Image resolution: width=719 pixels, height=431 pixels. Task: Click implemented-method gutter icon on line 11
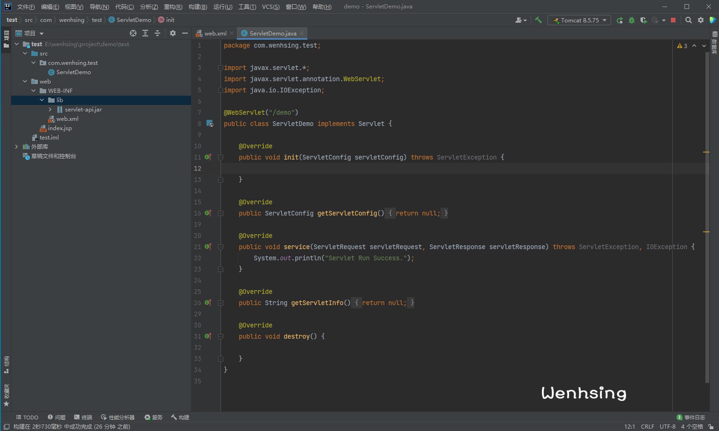208,157
